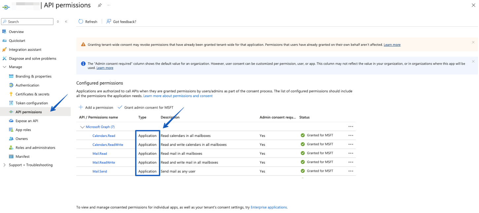The image size is (479, 213).
Task: Open the Enterprise applications link
Action: point(269,207)
